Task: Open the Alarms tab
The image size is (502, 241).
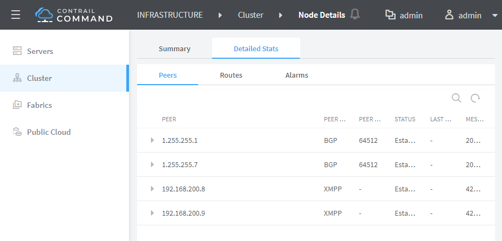Action: [x=296, y=75]
